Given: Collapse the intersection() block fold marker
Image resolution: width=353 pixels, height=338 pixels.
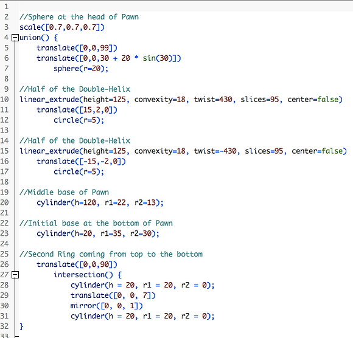Looking at the screenshot, I should point(15,275).
